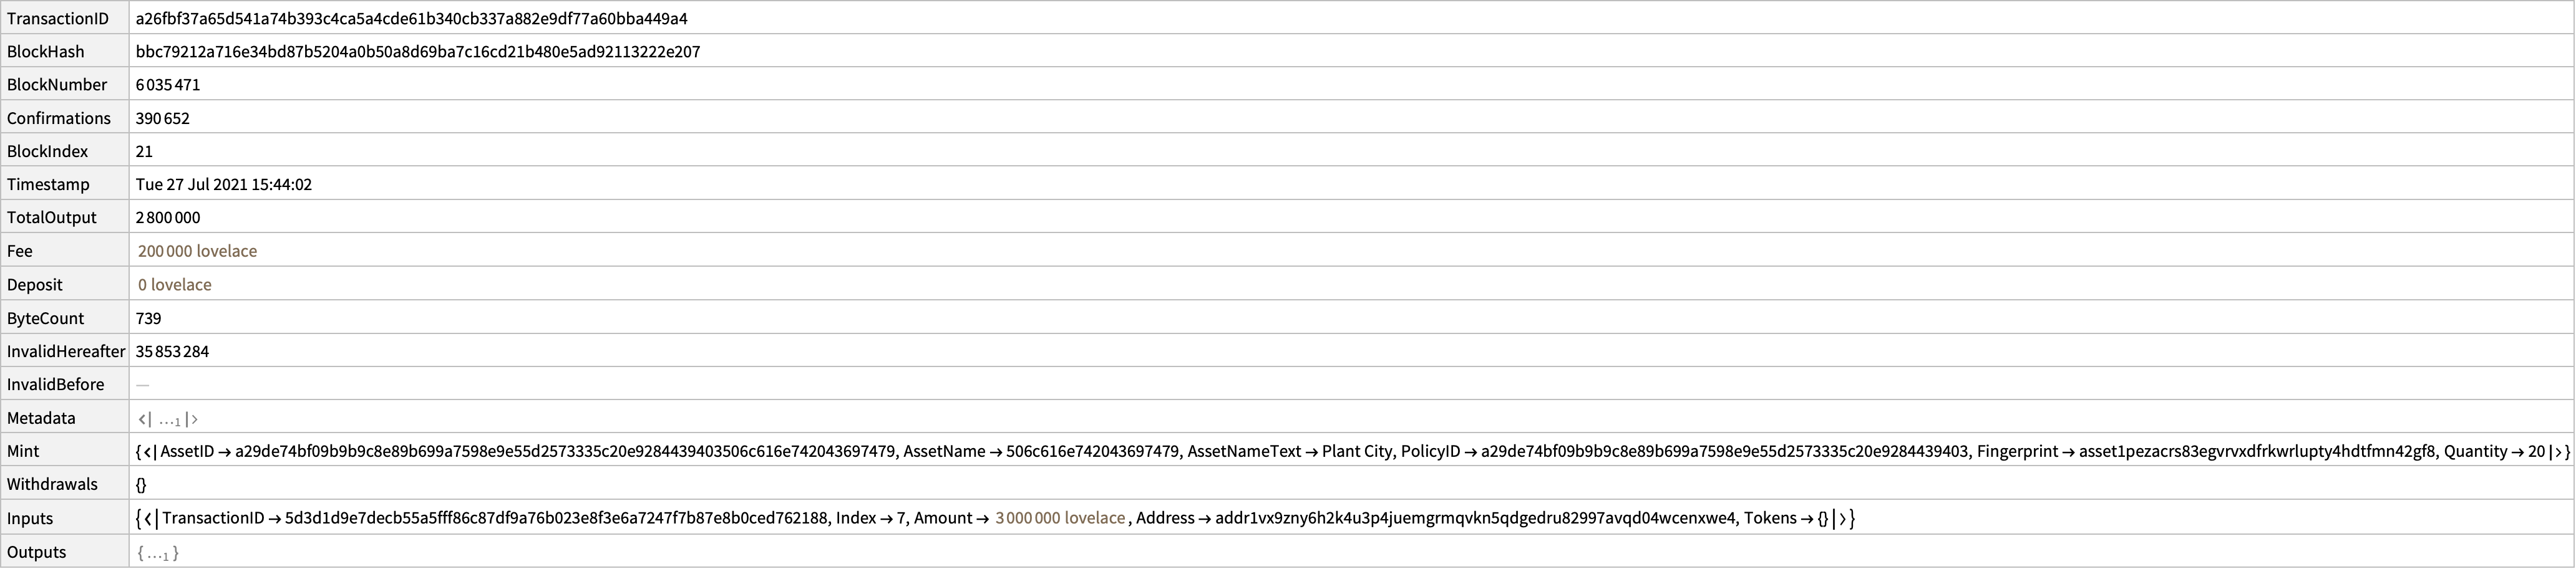The height and width of the screenshot is (569, 2576).
Task: Click the transaction ID hash value
Action: 412,19
